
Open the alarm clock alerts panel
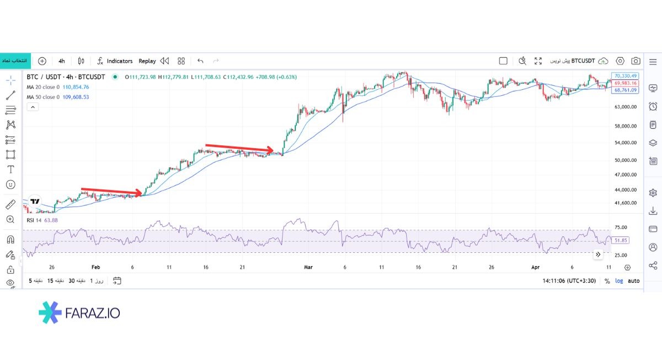tap(653, 106)
